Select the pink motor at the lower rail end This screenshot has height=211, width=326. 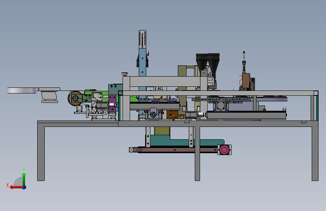[x=224, y=150]
